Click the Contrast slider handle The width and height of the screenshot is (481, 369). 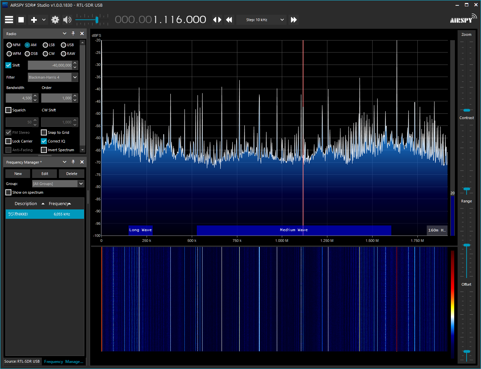click(x=467, y=189)
